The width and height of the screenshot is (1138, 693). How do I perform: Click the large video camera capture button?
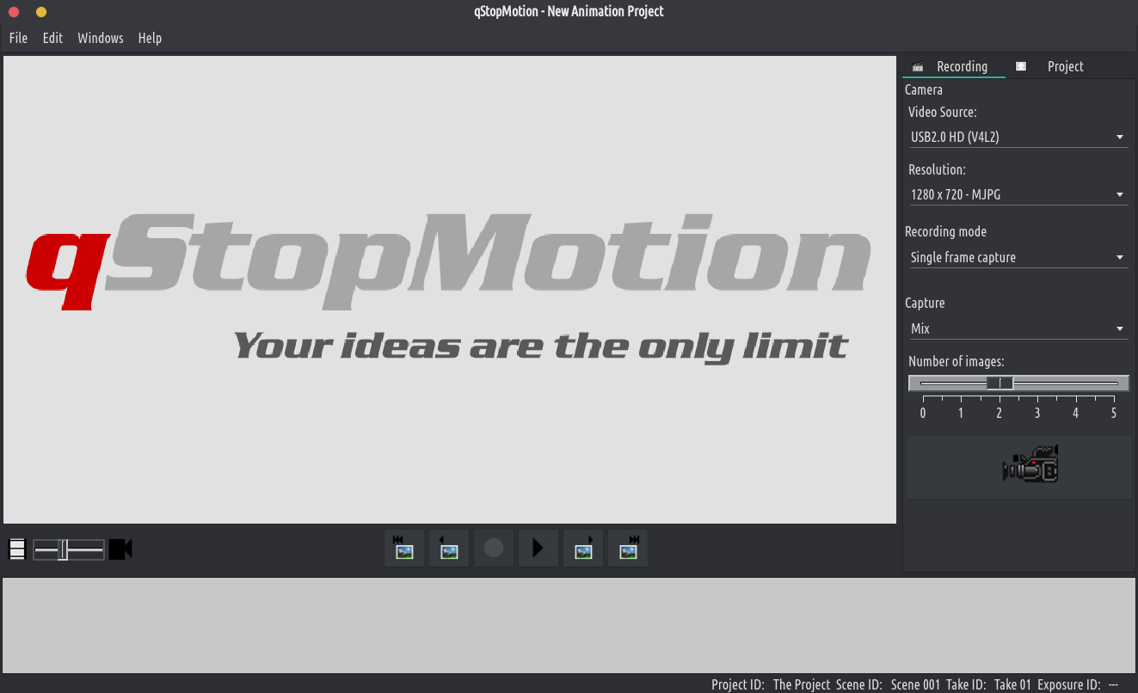(1019, 467)
